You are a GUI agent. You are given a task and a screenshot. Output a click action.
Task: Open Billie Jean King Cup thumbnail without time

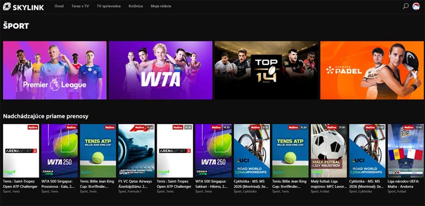click(x=98, y=151)
